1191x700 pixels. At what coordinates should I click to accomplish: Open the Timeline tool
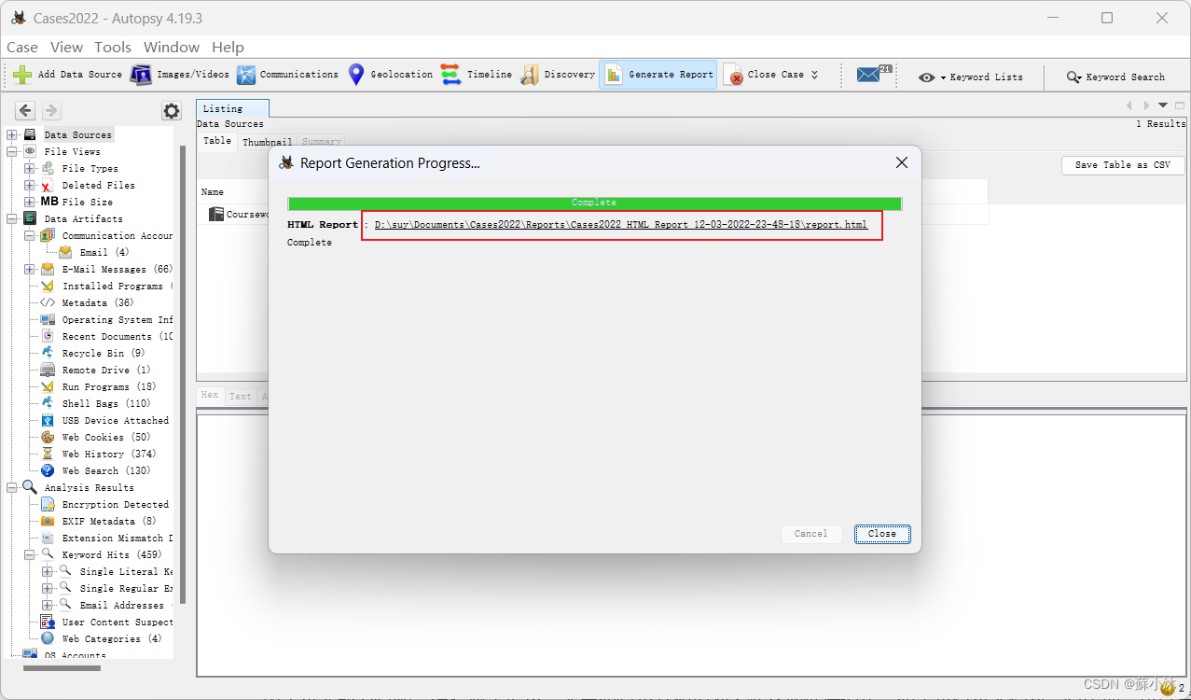pyautogui.click(x=477, y=75)
